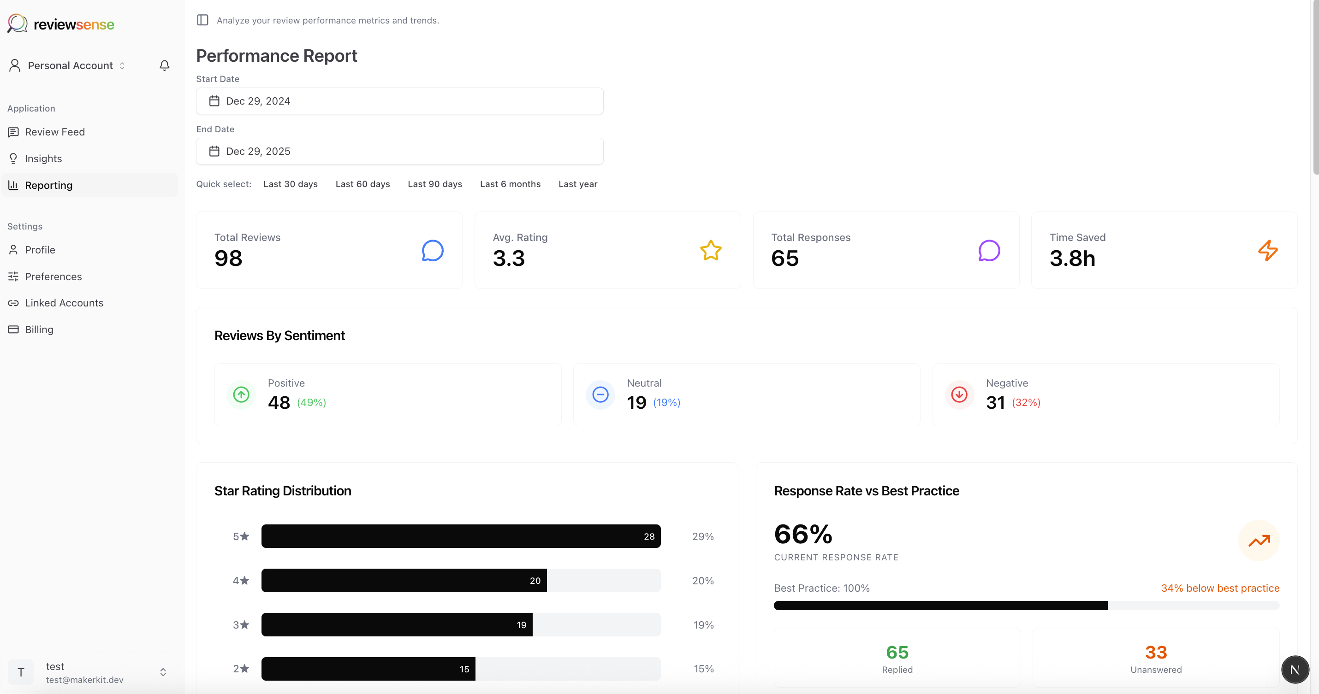Click the chat bubble icon on Total Reviews card
This screenshot has height=694, width=1319.
point(433,251)
